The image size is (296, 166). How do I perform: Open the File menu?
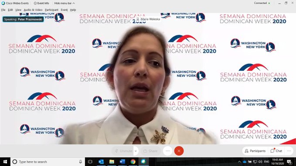(x=3, y=10)
